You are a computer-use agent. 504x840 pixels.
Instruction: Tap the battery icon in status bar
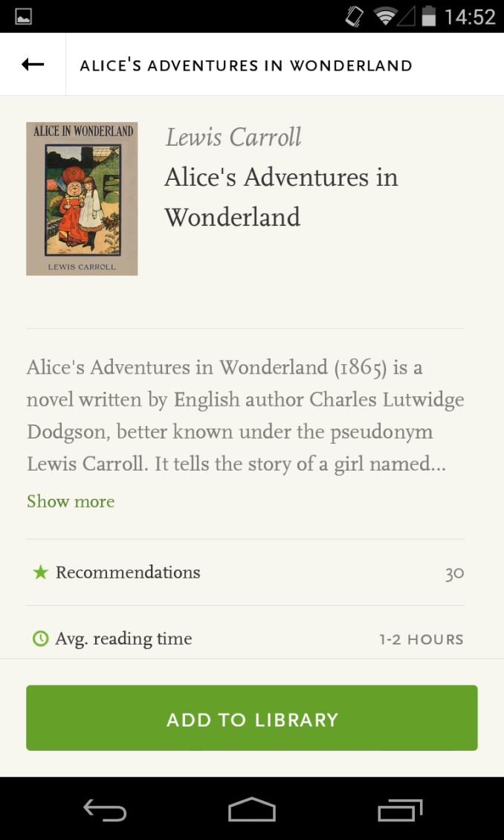pos(428,16)
